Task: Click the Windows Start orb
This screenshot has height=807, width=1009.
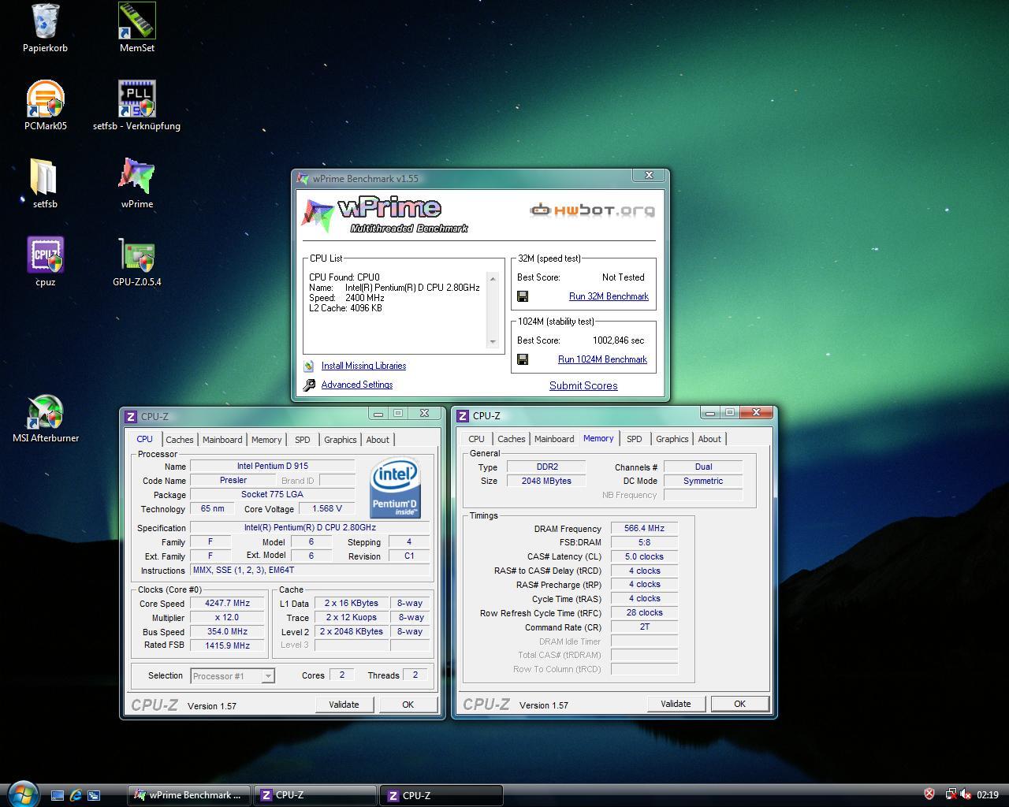Action: pos(23,793)
